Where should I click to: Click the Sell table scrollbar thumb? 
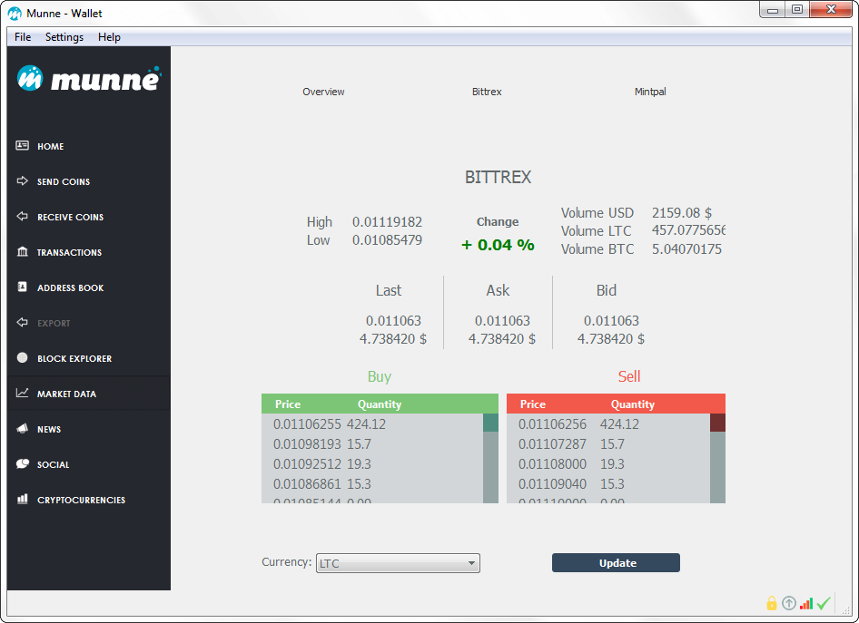click(x=717, y=423)
